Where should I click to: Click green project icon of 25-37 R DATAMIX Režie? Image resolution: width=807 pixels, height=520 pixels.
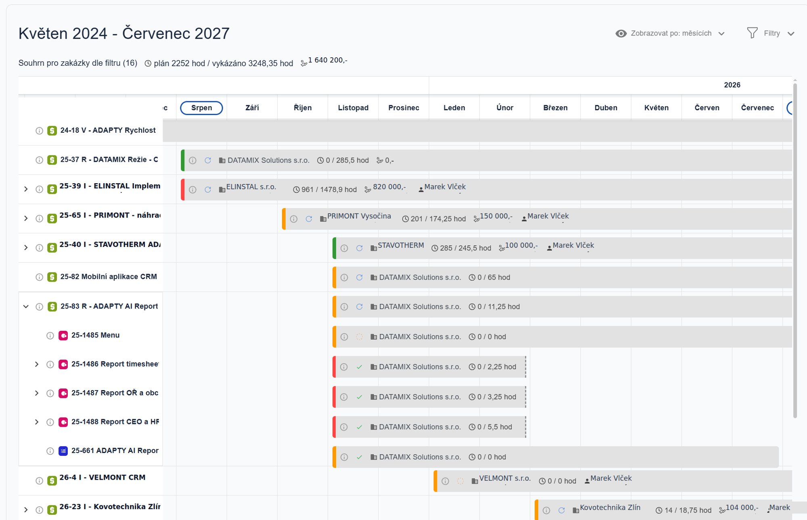click(52, 160)
